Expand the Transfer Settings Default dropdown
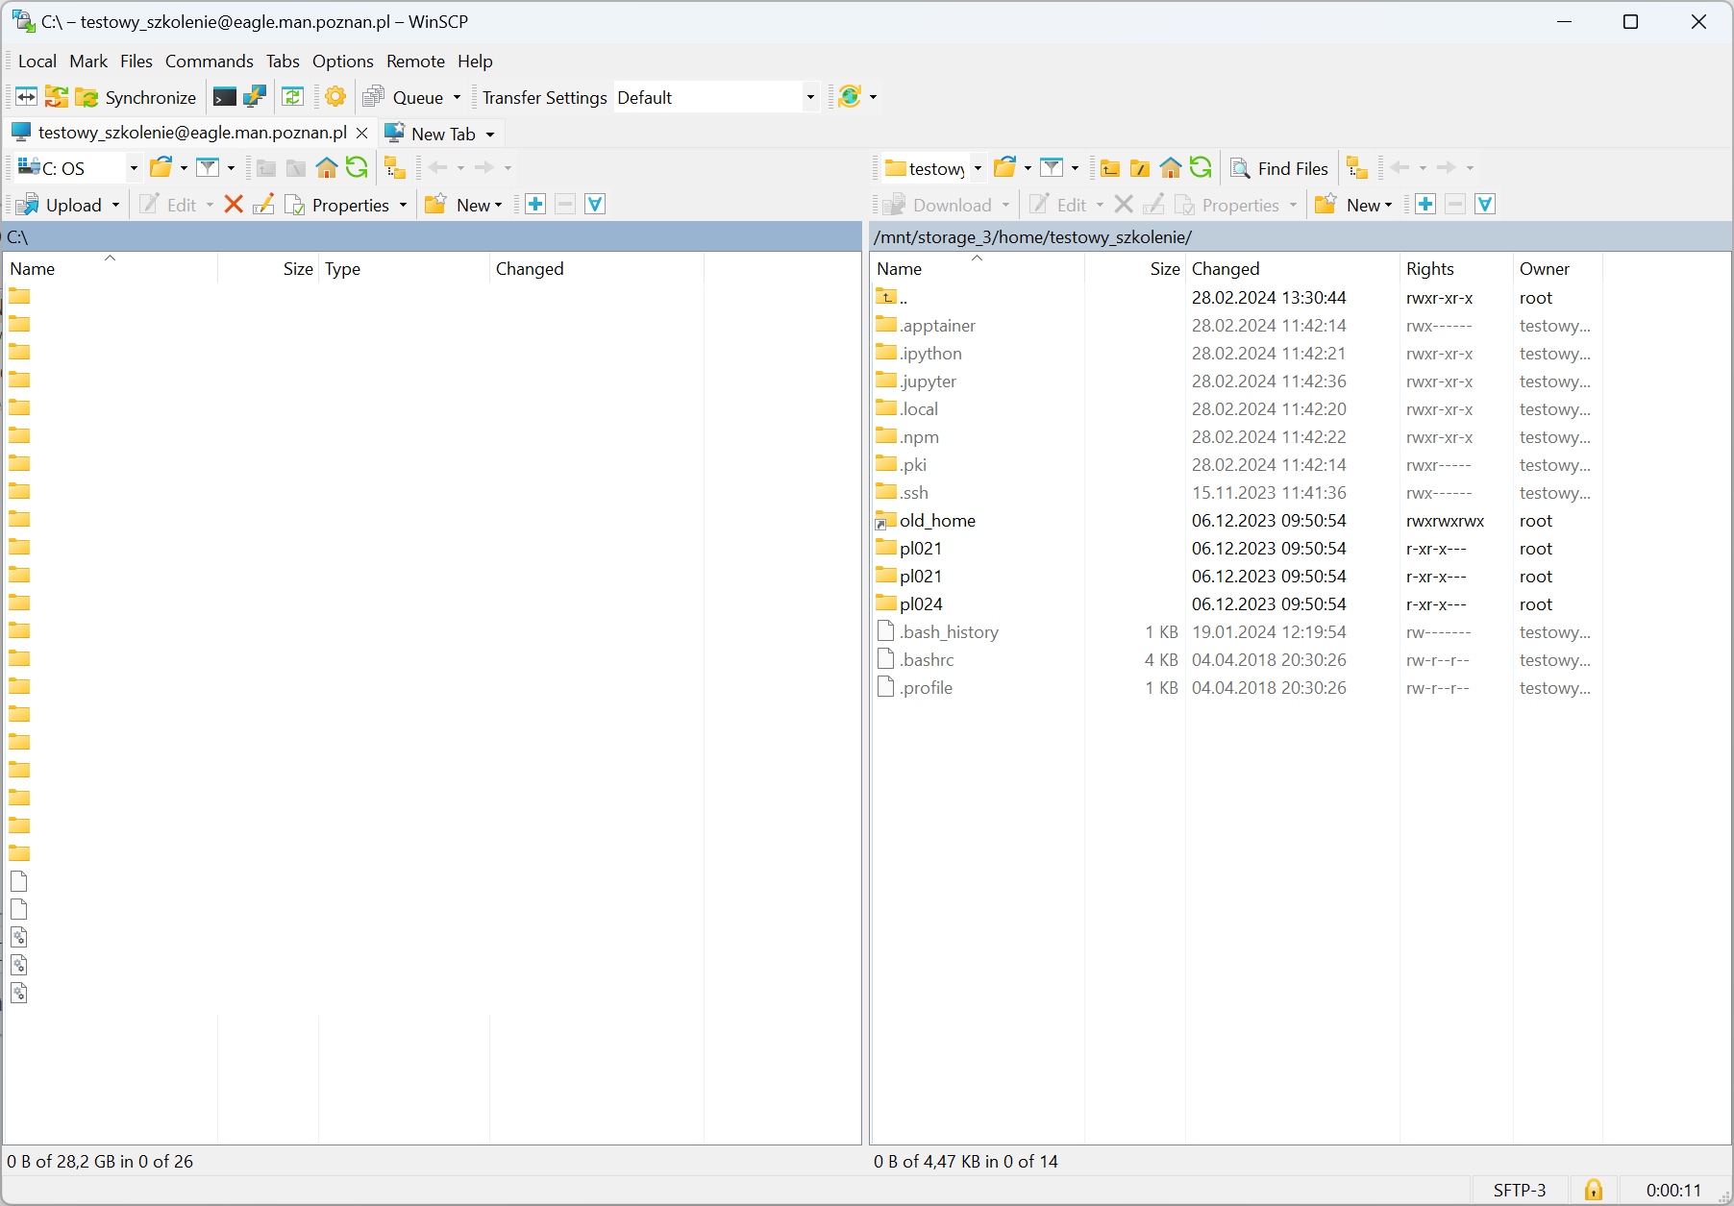This screenshot has width=1734, height=1206. [x=810, y=97]
